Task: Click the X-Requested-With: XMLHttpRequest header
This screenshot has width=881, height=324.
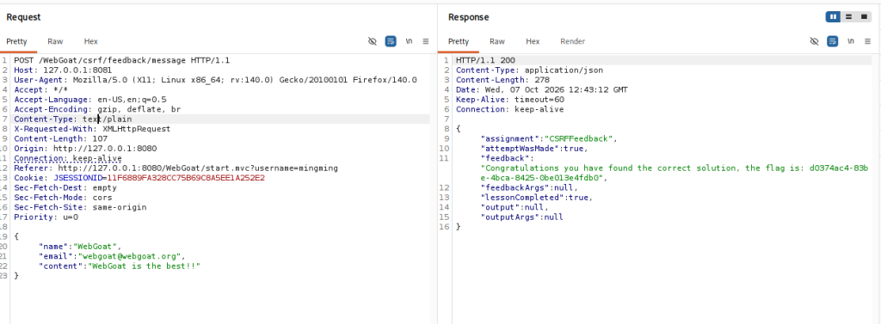Action: [x=92, y=129]
